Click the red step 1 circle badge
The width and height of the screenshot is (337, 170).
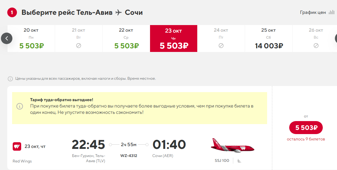pyautogui.click(x=12, y=12)
